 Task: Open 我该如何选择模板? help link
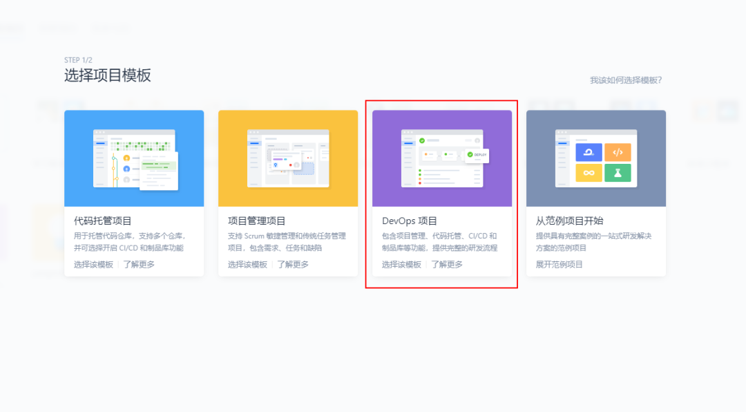click(x=626, y=80)
